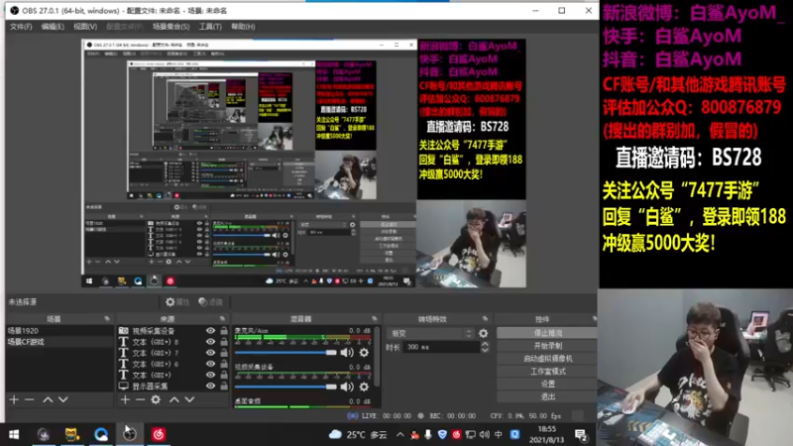Hide 文本 (GDI+) 6 source via eye icon
Image resolution: width=793 pixels, height=446 pixels.
pyautogui.click(x=210, y=364)
